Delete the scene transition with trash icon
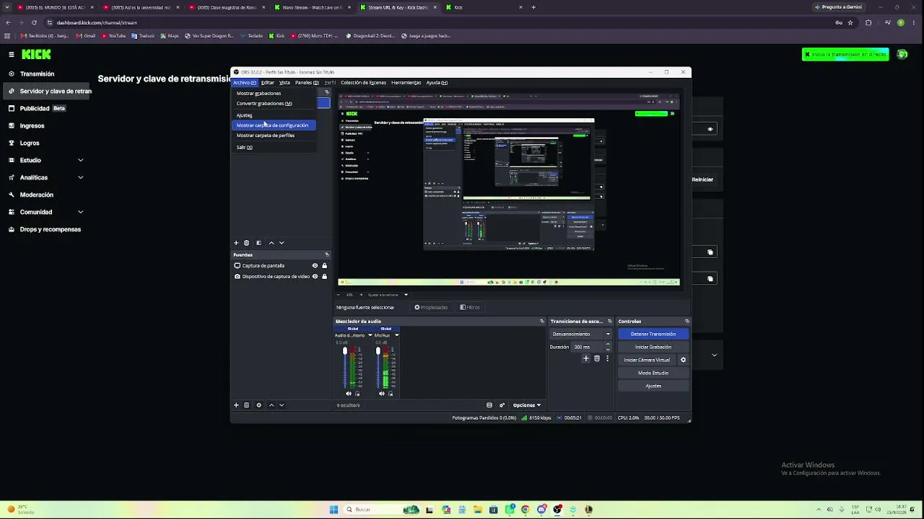The width and height of the screenshot is (924, 519). coord(596,358)
